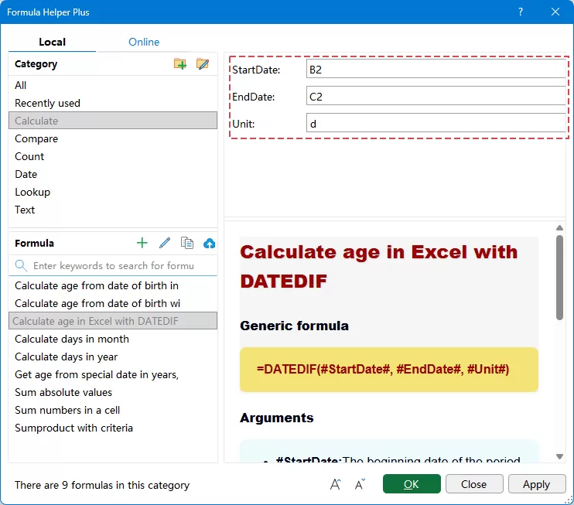Open help question mark icon
The image size is (574, 505).
click(x=521, y=12)
